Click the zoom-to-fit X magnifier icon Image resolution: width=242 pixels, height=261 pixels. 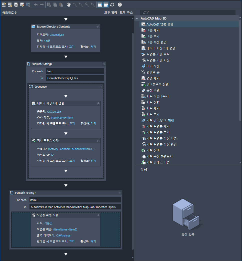point(86,5)
